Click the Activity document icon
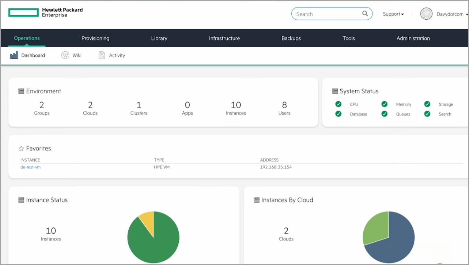 tap(102, 55)
